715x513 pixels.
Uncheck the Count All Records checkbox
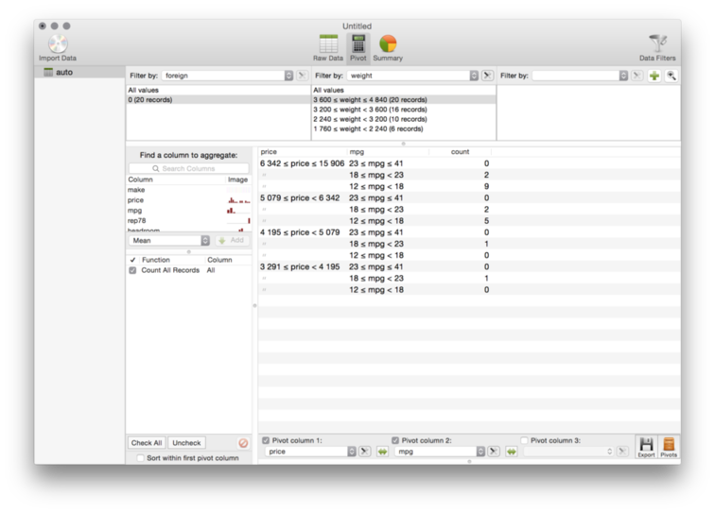132,270
